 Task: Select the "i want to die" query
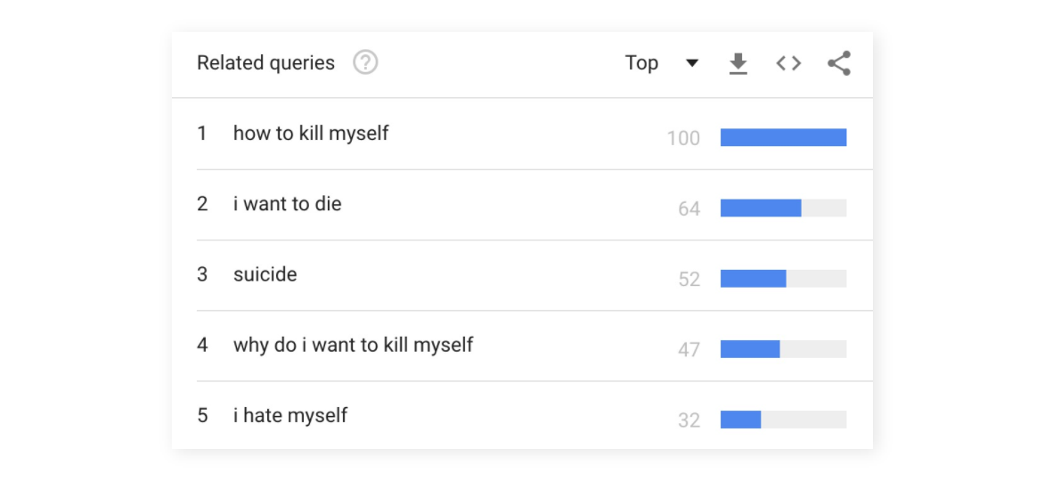[287, 204]
